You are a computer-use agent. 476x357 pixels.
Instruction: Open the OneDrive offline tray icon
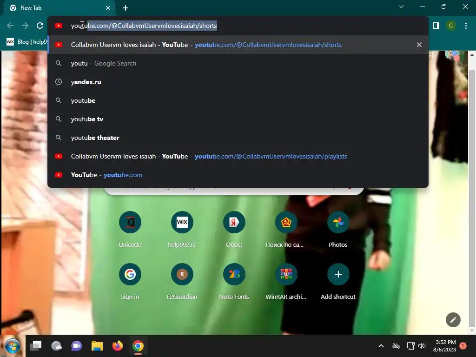[396, 346]
